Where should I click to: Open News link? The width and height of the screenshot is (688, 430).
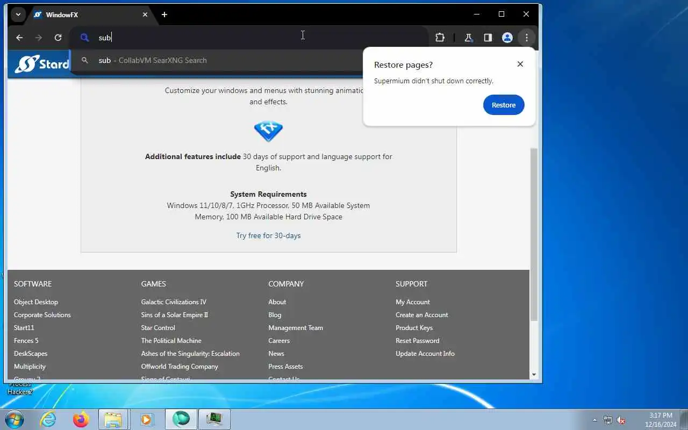point(276,354)
